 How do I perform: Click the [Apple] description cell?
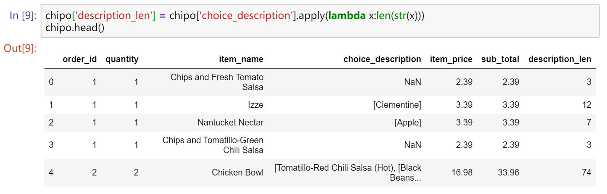click(x=407, y=122)
